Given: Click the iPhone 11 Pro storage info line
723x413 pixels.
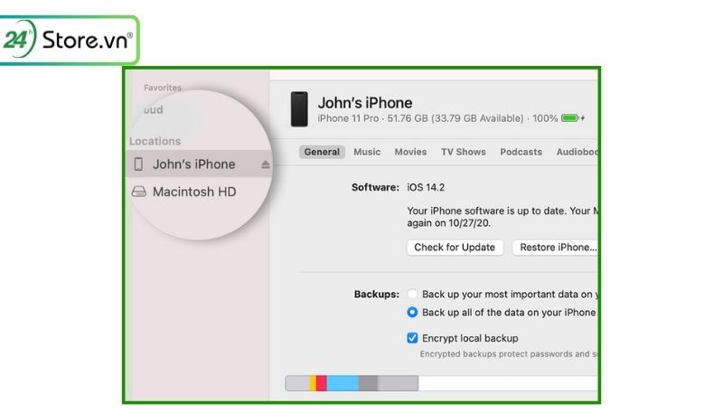Looking at the screenshot, I should pyautogui.click(x=437, y=118).
